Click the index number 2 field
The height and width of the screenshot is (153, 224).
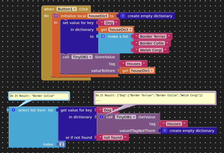(x=62, y=144)
